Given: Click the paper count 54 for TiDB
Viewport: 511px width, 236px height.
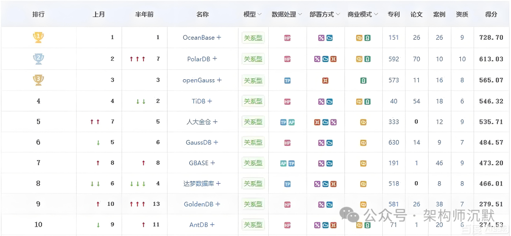Looking at the screenshot, I should point(416,101).
